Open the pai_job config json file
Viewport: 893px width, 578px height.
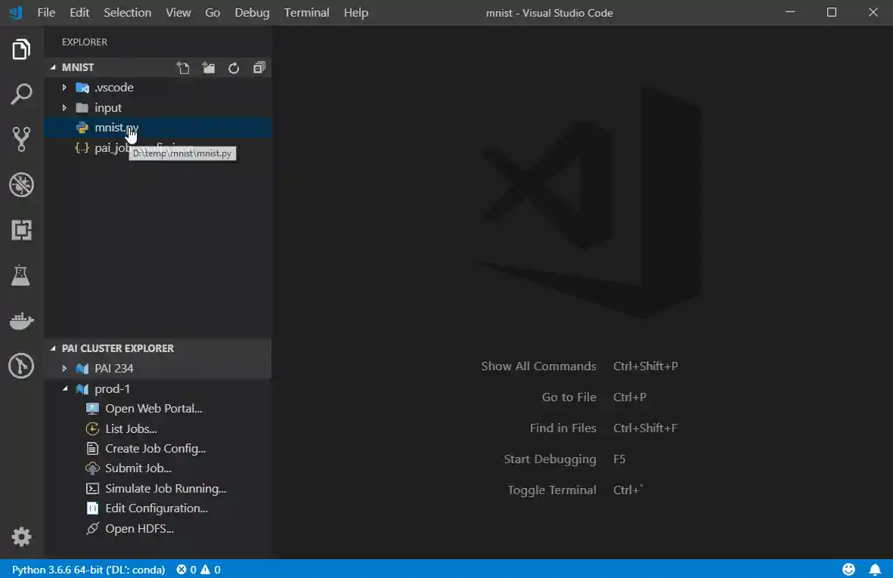pyautogui.click(x=158, y=148)
